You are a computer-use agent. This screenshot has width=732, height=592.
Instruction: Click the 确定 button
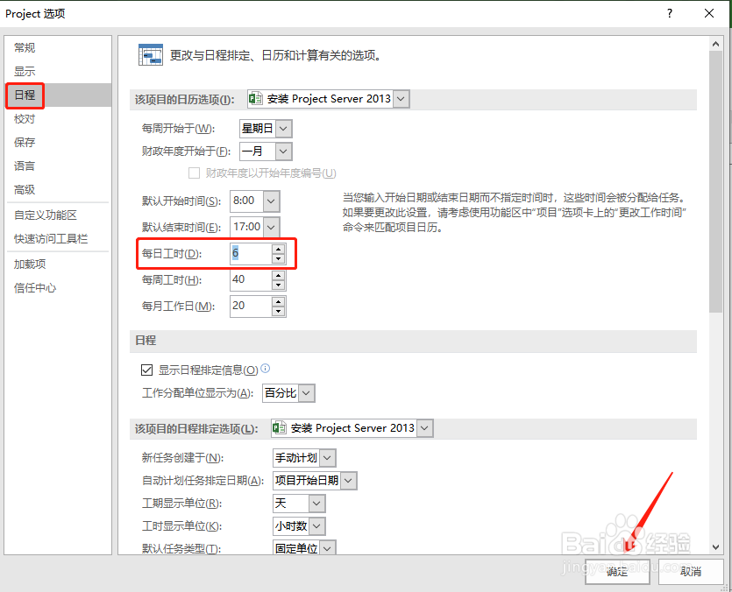617,572
